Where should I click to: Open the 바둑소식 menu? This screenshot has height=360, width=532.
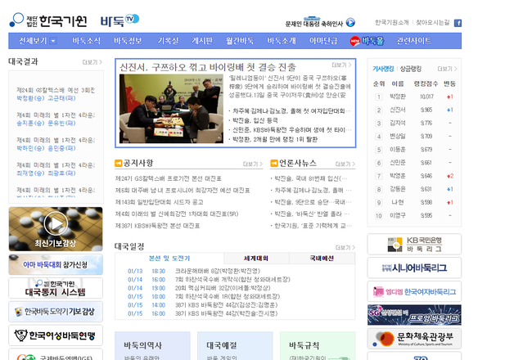click(x=86, y=41)
